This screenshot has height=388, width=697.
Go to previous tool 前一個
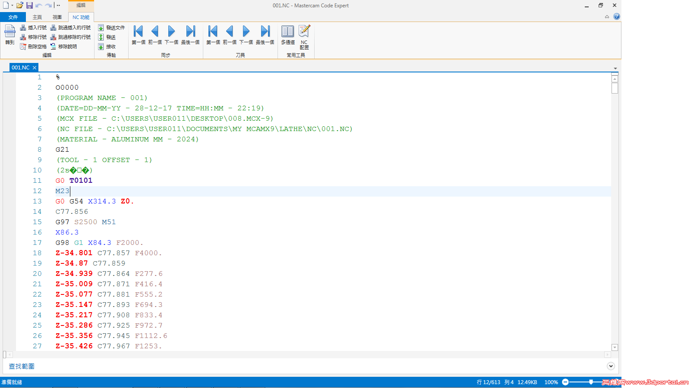pos(230,35)
